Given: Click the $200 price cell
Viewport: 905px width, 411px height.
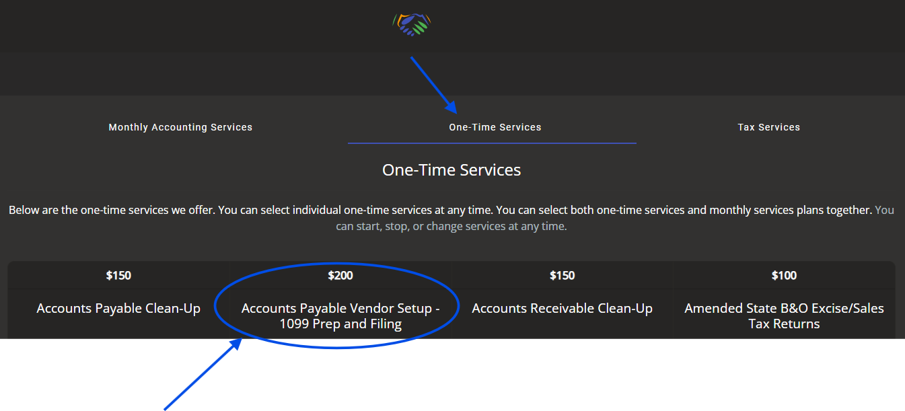Looking at the screenshot, I should [x=340, y=275].
